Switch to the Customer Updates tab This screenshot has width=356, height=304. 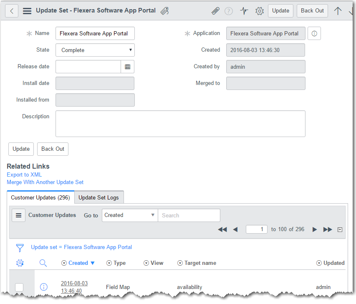click(40, 197)
